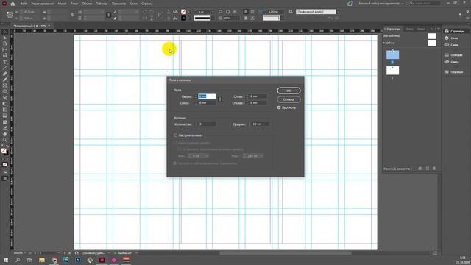Click the reference point locator grid
Image resolution: width=471 pixels, height=265 pixels.
coord(10,15)
